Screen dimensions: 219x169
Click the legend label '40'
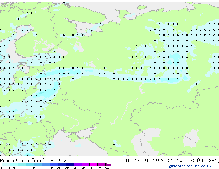pyautogui.click(x=91, y=168)
